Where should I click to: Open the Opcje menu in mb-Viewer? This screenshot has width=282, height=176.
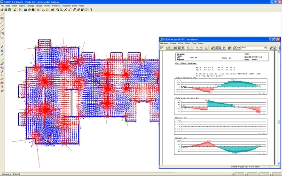[194, 43]
